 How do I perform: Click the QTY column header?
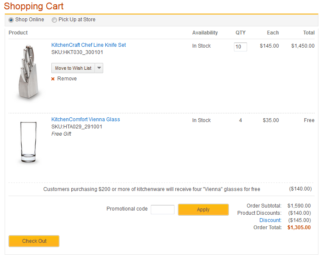point(240,33)
